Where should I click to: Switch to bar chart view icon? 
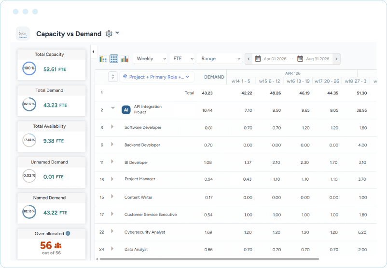click(x=124, y=59)
